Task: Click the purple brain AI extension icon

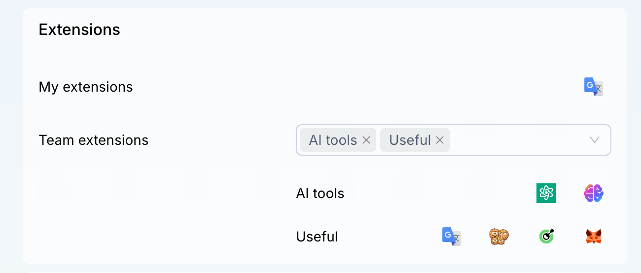Action: pos(594,193)
